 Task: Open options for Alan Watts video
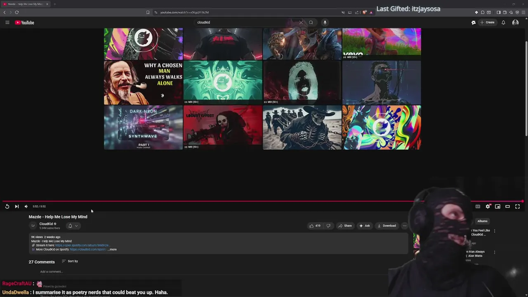494,252
